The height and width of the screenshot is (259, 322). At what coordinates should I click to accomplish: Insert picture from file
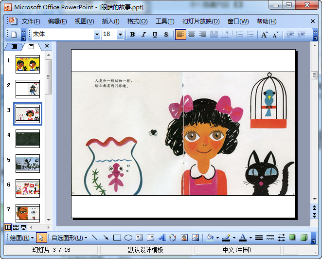tap(196, 238)
